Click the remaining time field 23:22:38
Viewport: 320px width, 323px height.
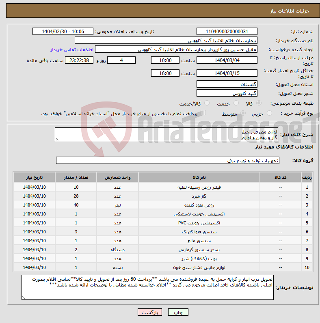pyautogui.click(x=79, y=60)
